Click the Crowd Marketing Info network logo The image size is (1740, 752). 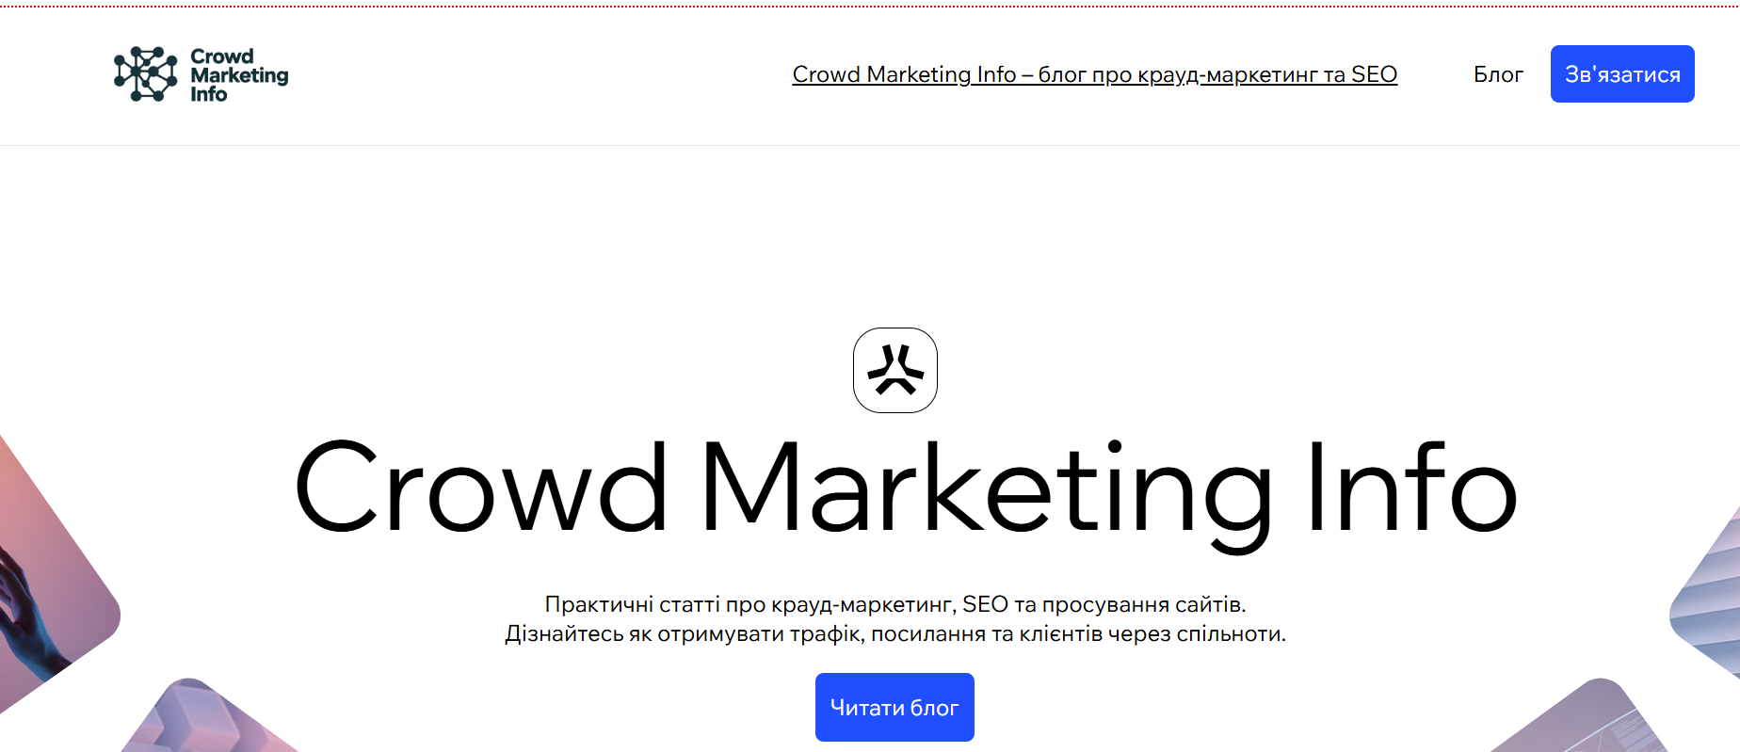coord(201,74)
